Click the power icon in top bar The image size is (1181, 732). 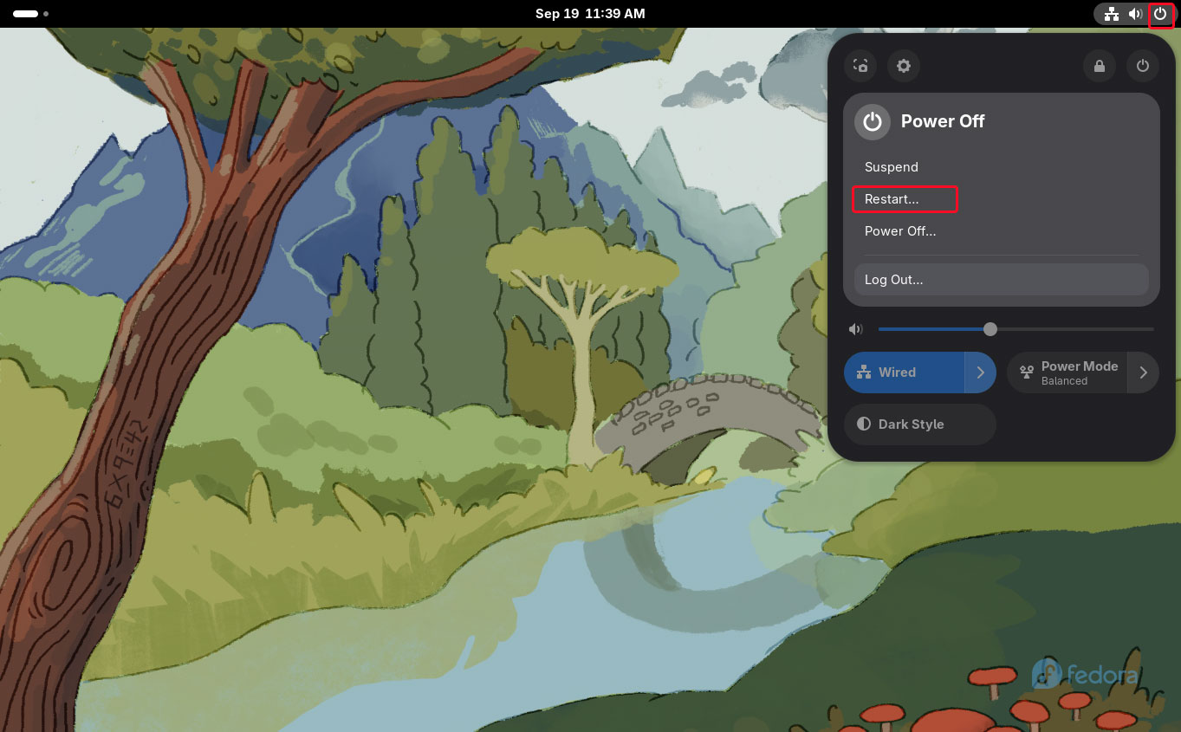pos(1160,14)
